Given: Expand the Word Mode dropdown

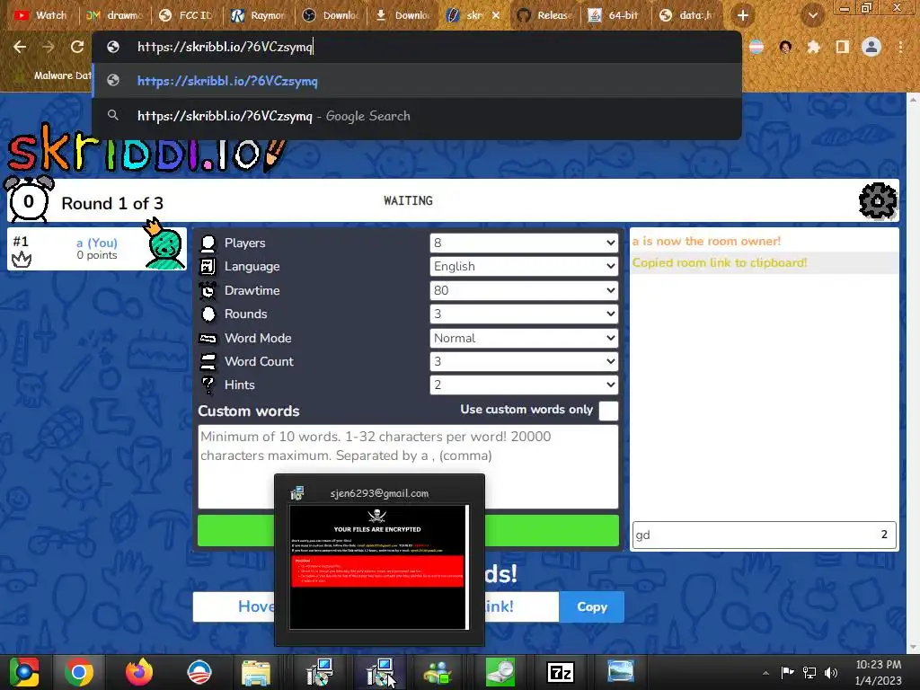Looking at the screenshot, I should click(x=524, y=338).
